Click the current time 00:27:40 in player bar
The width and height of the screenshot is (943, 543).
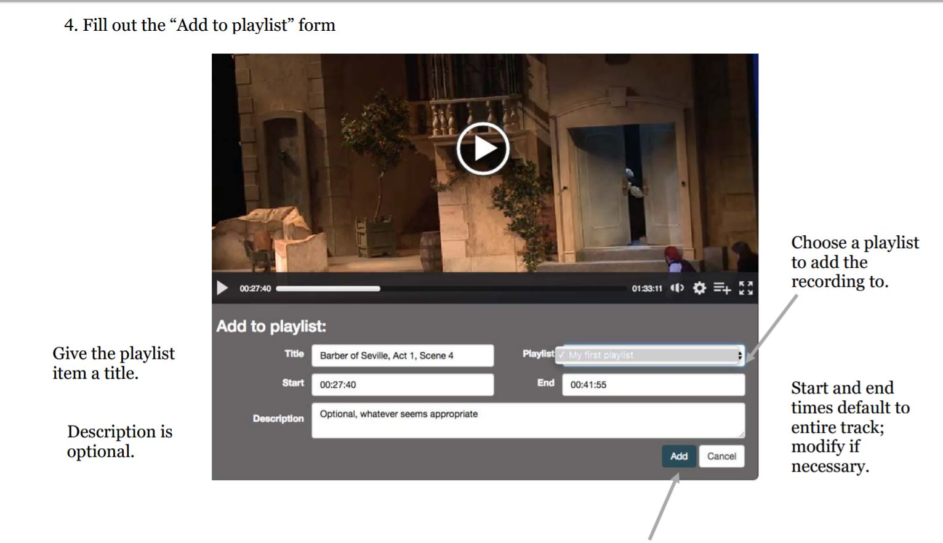click(x=255, y=289)
